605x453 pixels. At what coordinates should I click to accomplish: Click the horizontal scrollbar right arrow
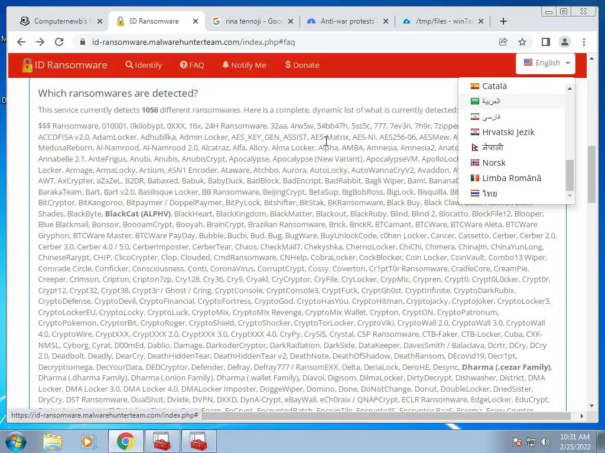click(581, 416)
